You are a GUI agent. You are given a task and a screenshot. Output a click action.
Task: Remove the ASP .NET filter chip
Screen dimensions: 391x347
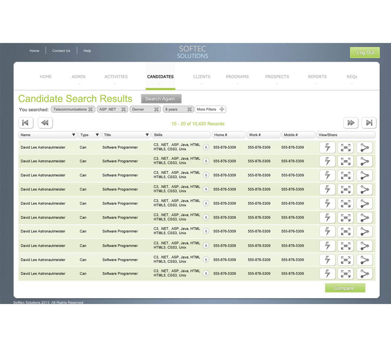[x=123, y=109]
